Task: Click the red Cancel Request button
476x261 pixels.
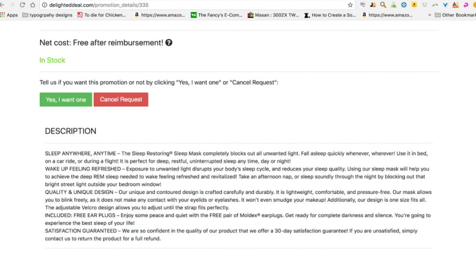Action: [121, 99]
